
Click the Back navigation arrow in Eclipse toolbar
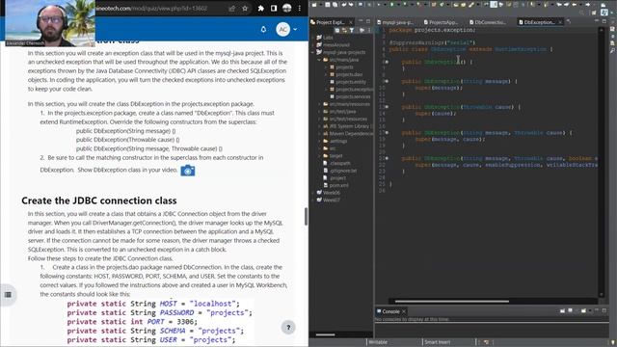pos(575,4)
